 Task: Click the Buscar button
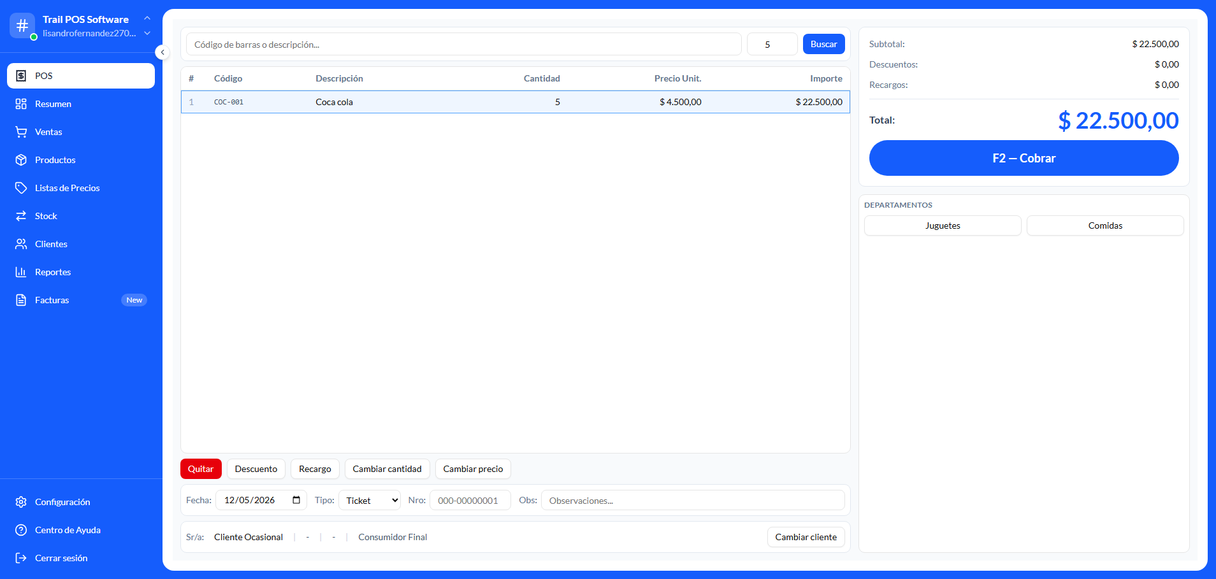pyautogui.click(x=823, y=44)
